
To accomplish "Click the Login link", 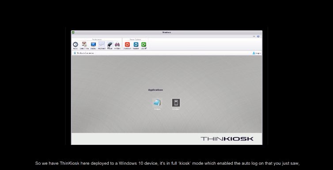I will click(257, 53).
